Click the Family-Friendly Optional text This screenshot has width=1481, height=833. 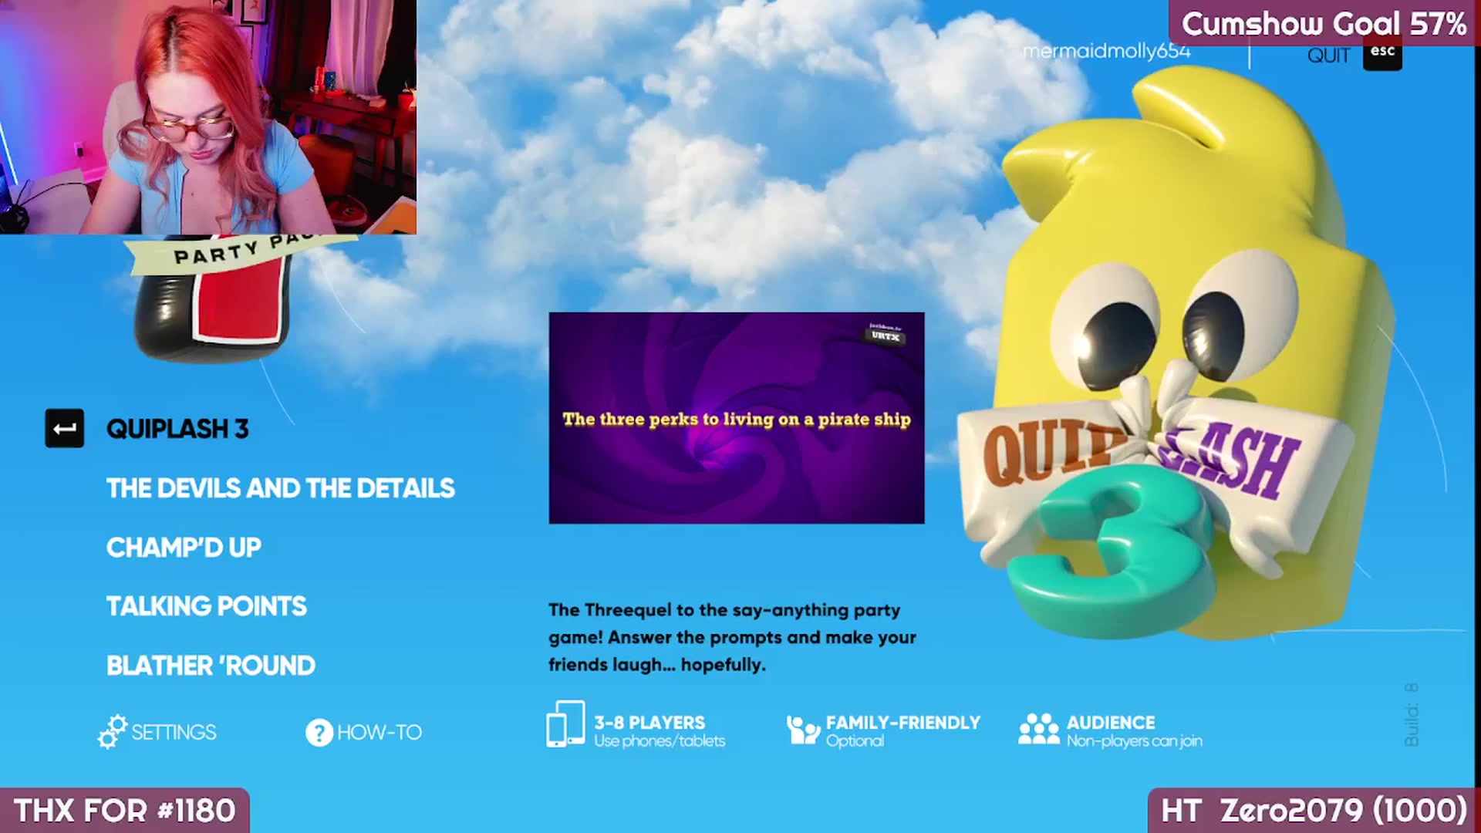(x=903, y=731)
